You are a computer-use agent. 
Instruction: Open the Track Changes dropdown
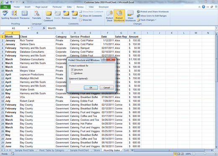(146, 20)
